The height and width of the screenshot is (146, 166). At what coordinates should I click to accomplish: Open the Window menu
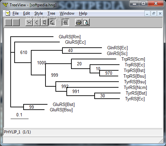click(x=67, y=13)
